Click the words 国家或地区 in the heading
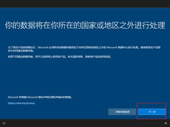 coord(100,25)
